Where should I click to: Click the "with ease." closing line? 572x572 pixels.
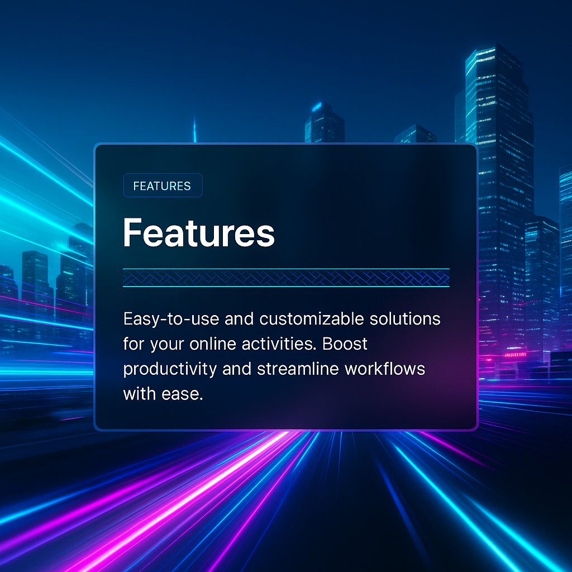tap(162, 394)
